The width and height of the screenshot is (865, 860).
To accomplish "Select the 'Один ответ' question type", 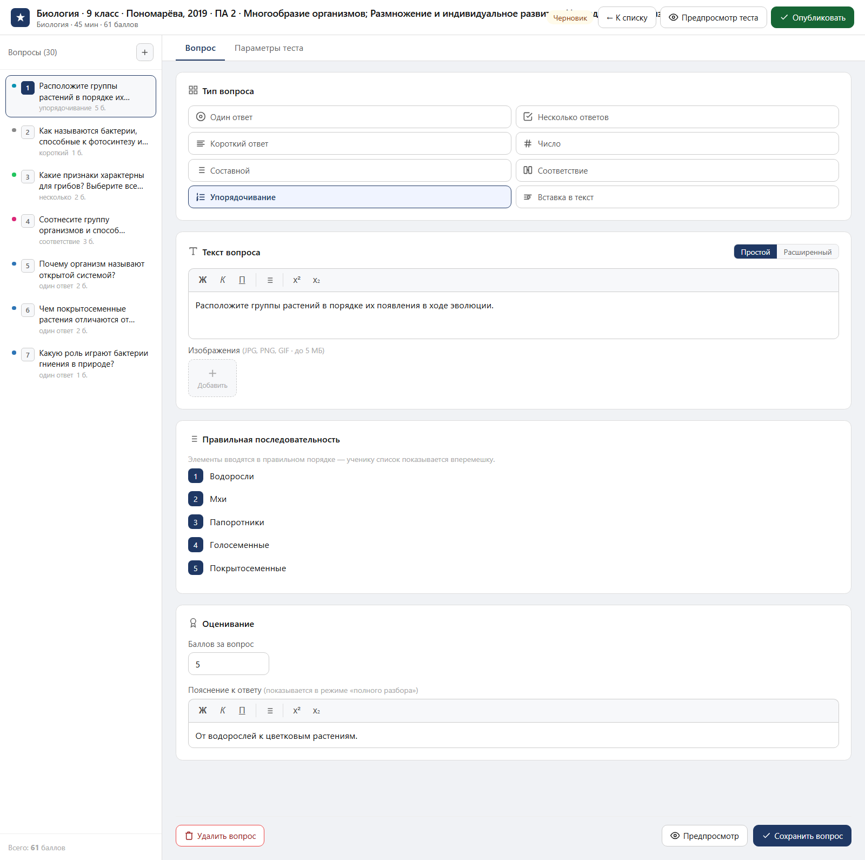I will [x=349, y=117].
